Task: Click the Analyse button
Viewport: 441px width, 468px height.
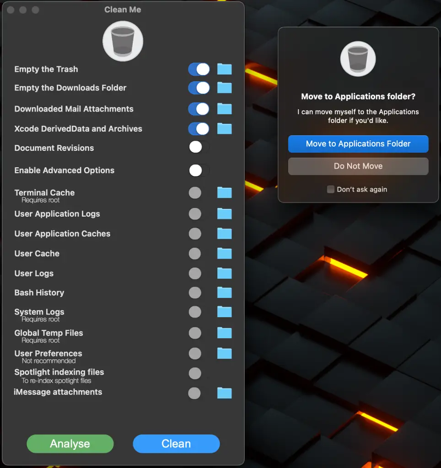Action: [70, 443]
